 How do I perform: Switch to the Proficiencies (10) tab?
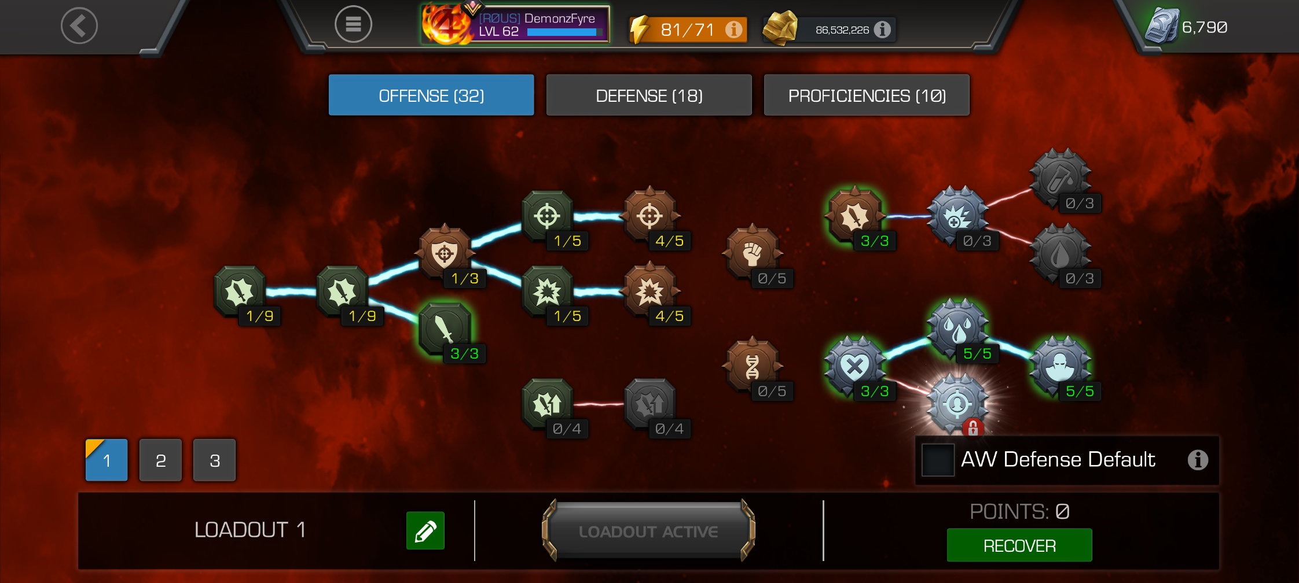click(x=867, y=95)
